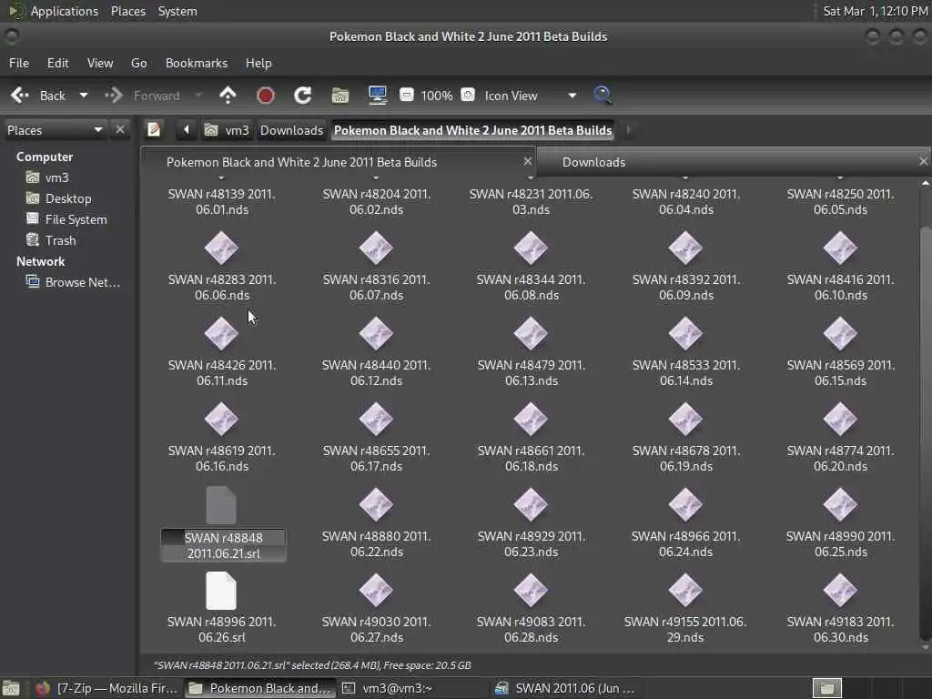The width and height of the screenshot is (932, 699).
Task: Close the Places sidebar pane
Action: pos(120,129)
